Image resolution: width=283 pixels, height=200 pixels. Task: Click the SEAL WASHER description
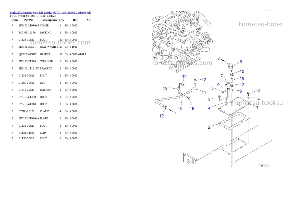[49, 47]
